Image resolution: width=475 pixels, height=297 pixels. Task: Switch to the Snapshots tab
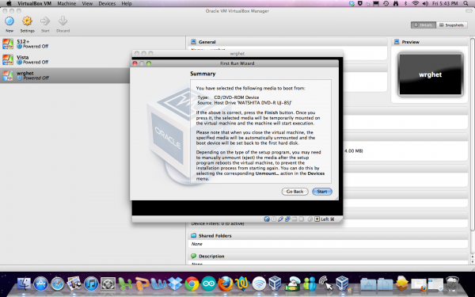pyautogui.click(x=451, y=25)
